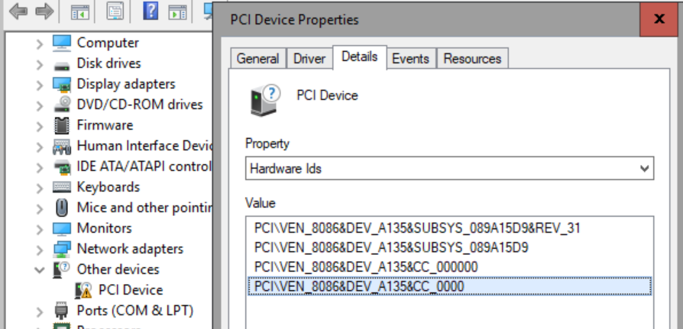Collapse the Other devices category

[40, 269]
